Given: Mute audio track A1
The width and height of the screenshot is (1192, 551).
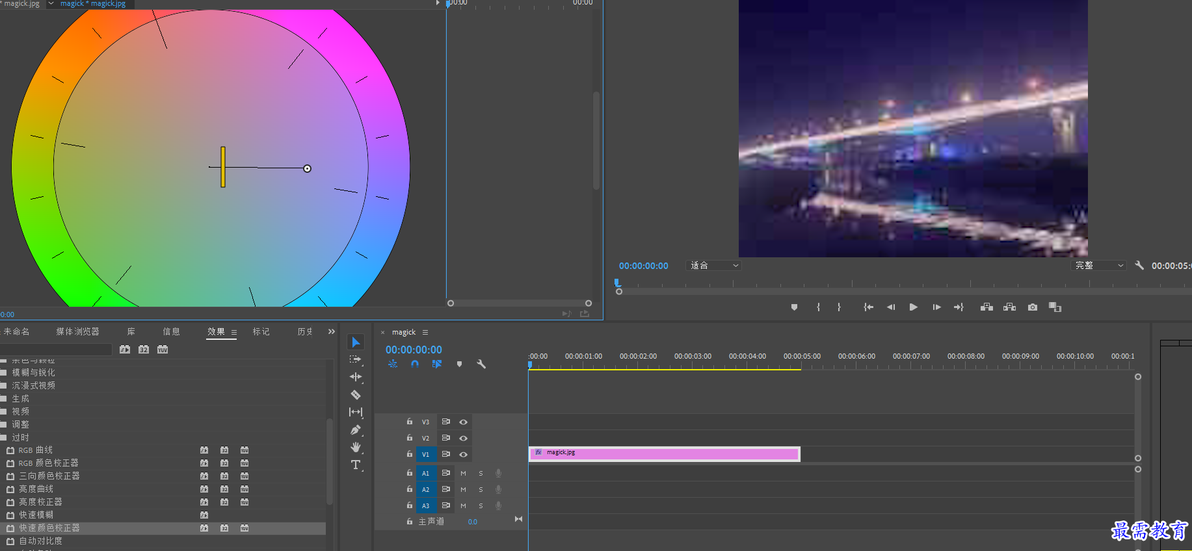Looking at the screenshot, I should [464, 474].
